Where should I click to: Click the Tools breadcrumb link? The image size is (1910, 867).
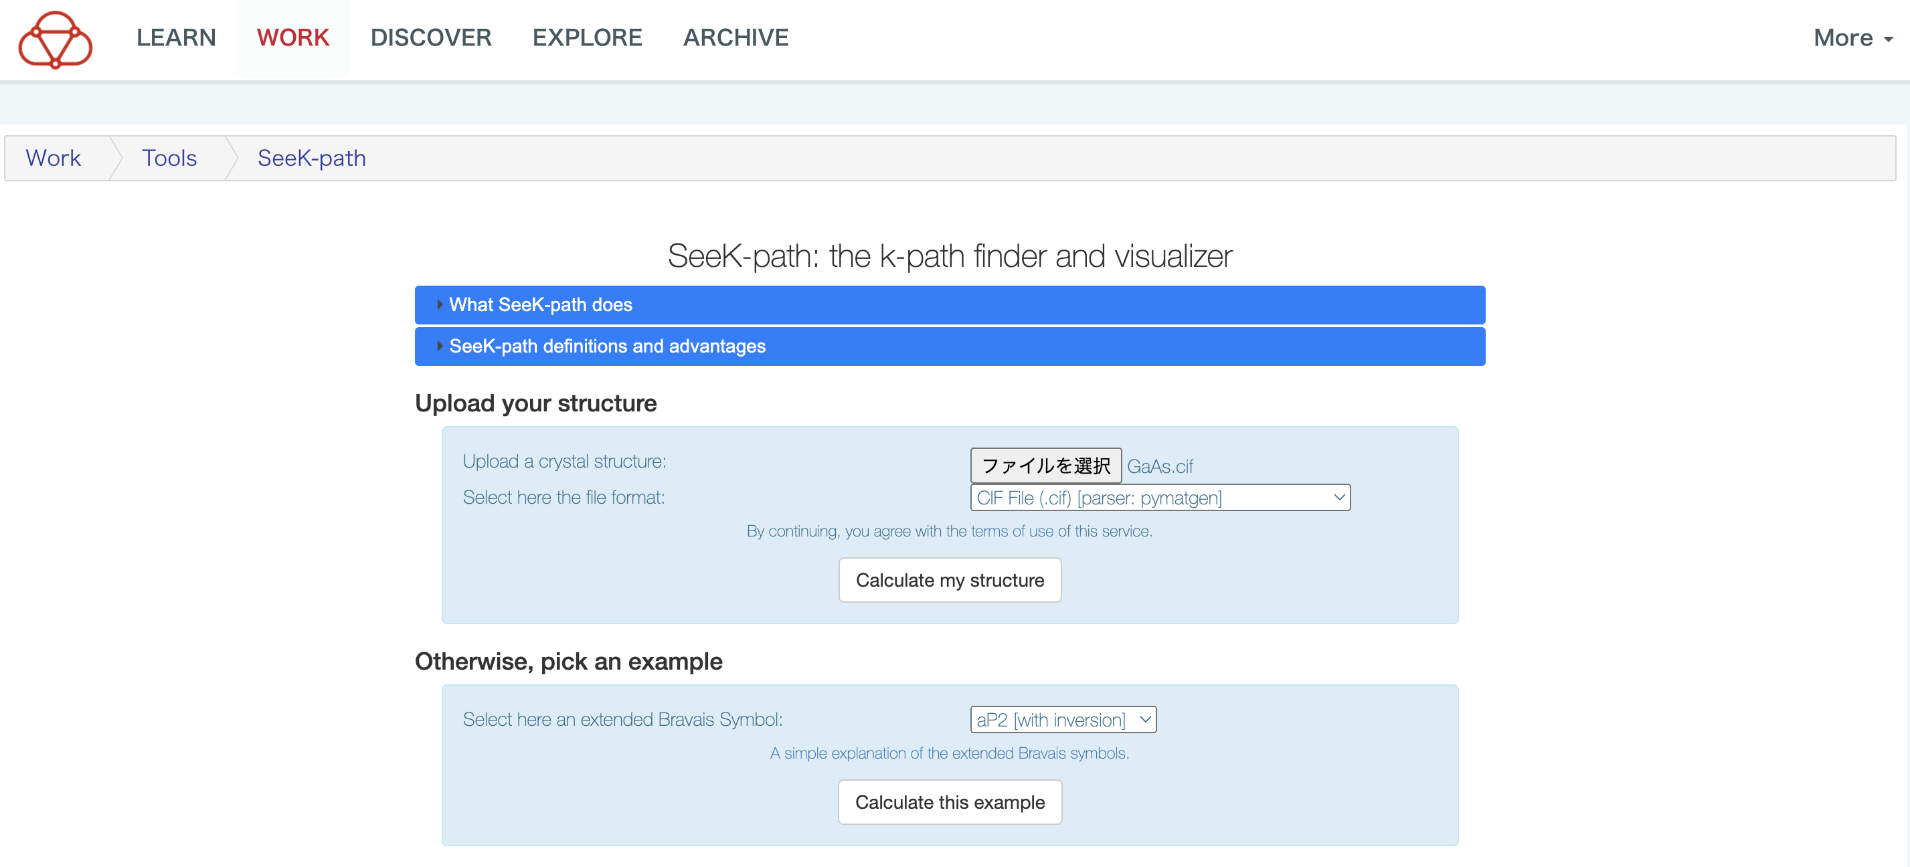[x=169, y=158]
